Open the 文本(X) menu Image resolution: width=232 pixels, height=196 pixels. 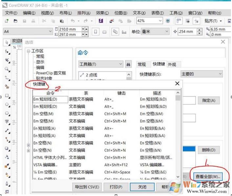point(139,13)
